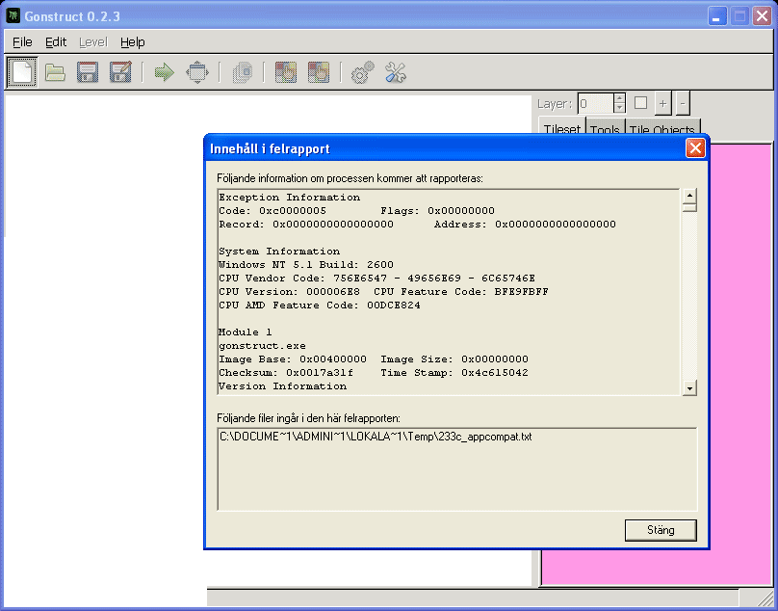The width and height of the screenshot is (778, 611).
Task: Switch to the Tools tab
Action: coord(605,131)
